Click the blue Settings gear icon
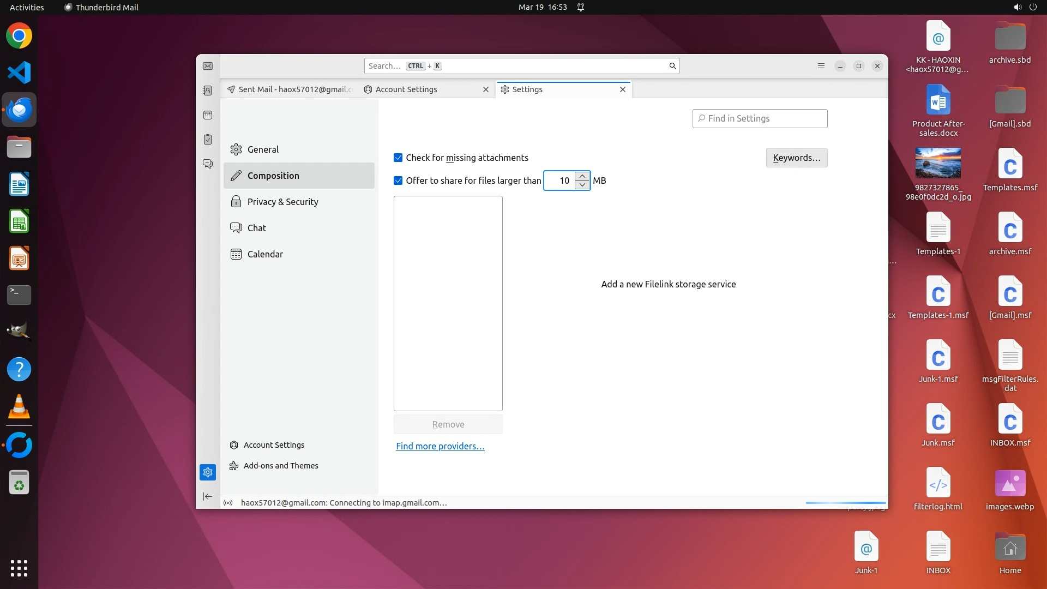Viewport: 1047px width, 589px height. (208, 472)
